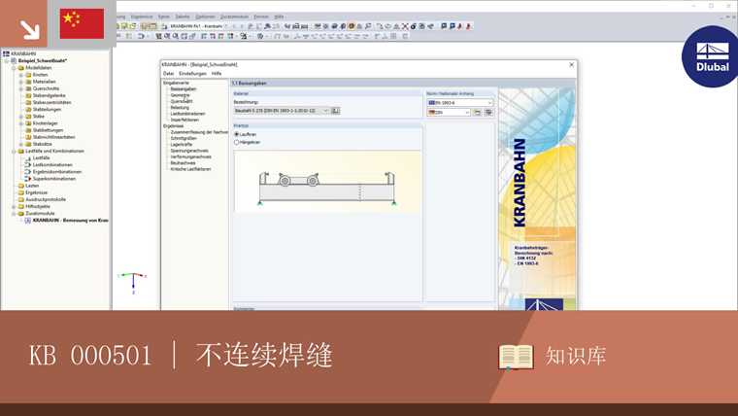Select Geometrie in dialog navigator

[x=181, y=95]
